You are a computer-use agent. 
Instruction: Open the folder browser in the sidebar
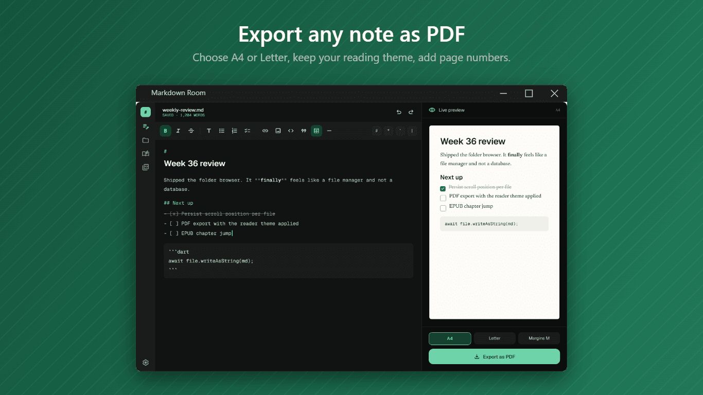(146, 140)
